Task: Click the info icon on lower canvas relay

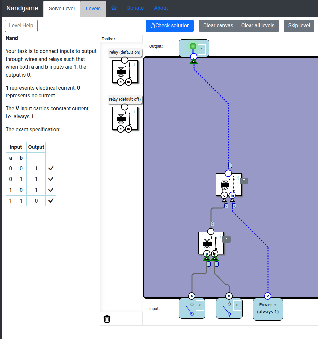Action: click(x=220, y=236)
